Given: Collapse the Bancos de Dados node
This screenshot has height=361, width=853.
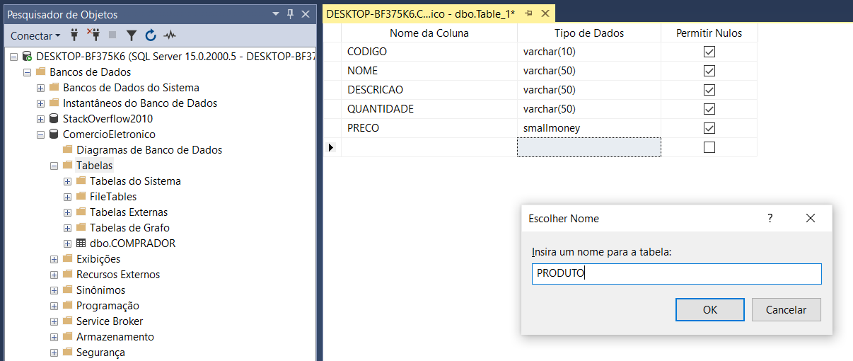Looking at the screenshot, I should pyautogui.click(x=27, y=71).
